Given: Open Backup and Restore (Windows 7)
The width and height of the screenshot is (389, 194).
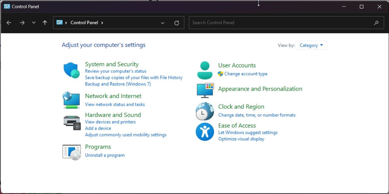Looking at the screenshot, I should pos(118,84).
